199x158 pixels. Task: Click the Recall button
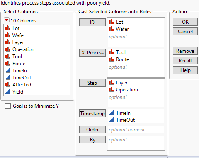pos(185,61)
